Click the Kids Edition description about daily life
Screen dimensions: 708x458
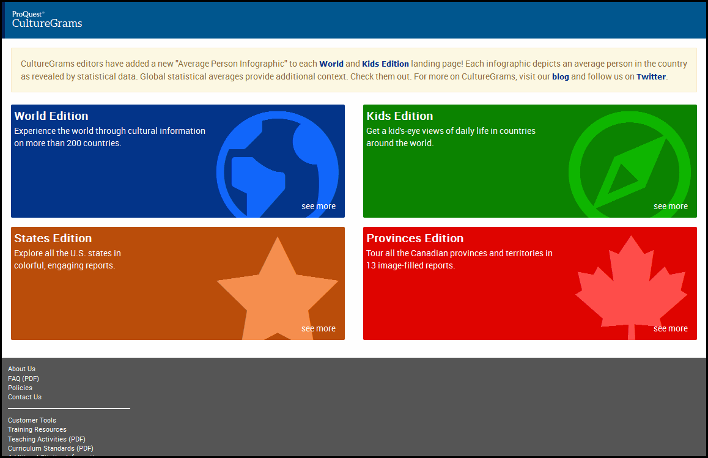pos(451,137)
